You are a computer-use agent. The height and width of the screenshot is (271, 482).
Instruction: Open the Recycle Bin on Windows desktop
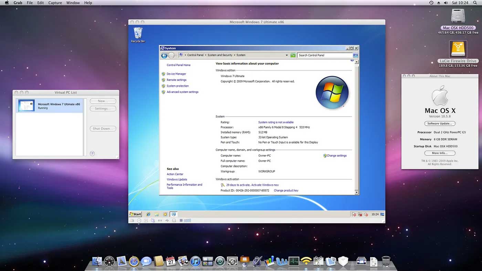[138, 34]
